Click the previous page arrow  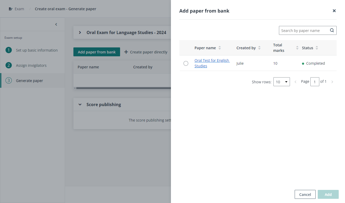coord(295,81)
